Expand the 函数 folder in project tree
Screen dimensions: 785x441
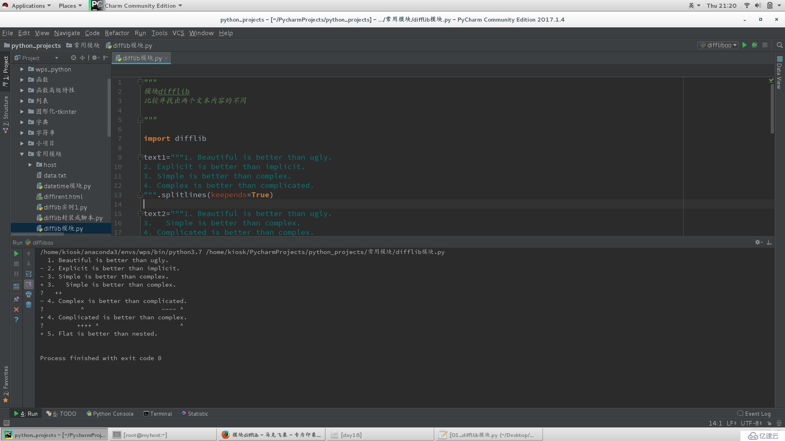[22, 79]
